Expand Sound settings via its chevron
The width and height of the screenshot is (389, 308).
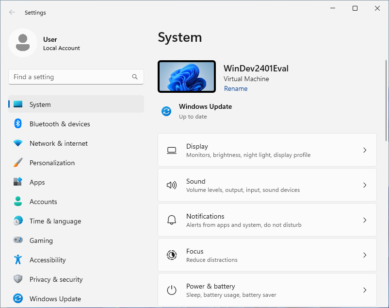click(x=365, y=185)
